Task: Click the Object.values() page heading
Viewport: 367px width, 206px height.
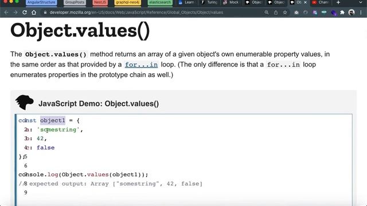Action: click(80, 30)
